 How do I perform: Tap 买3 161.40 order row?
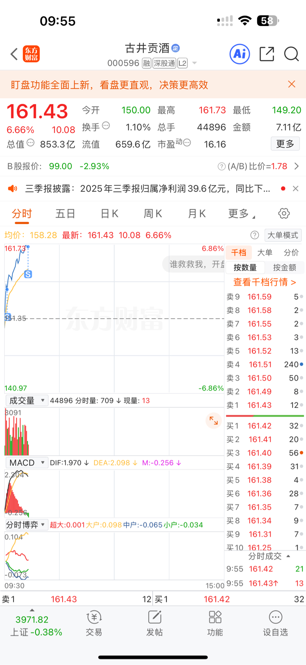pyautogui.click(x=265, y=453)
